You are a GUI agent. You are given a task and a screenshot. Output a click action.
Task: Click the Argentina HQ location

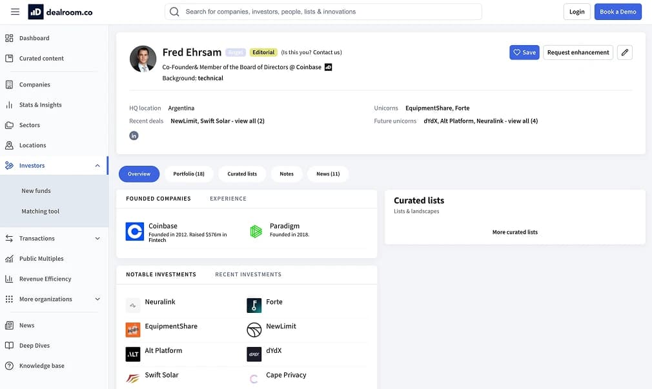(x=181, y=108)
